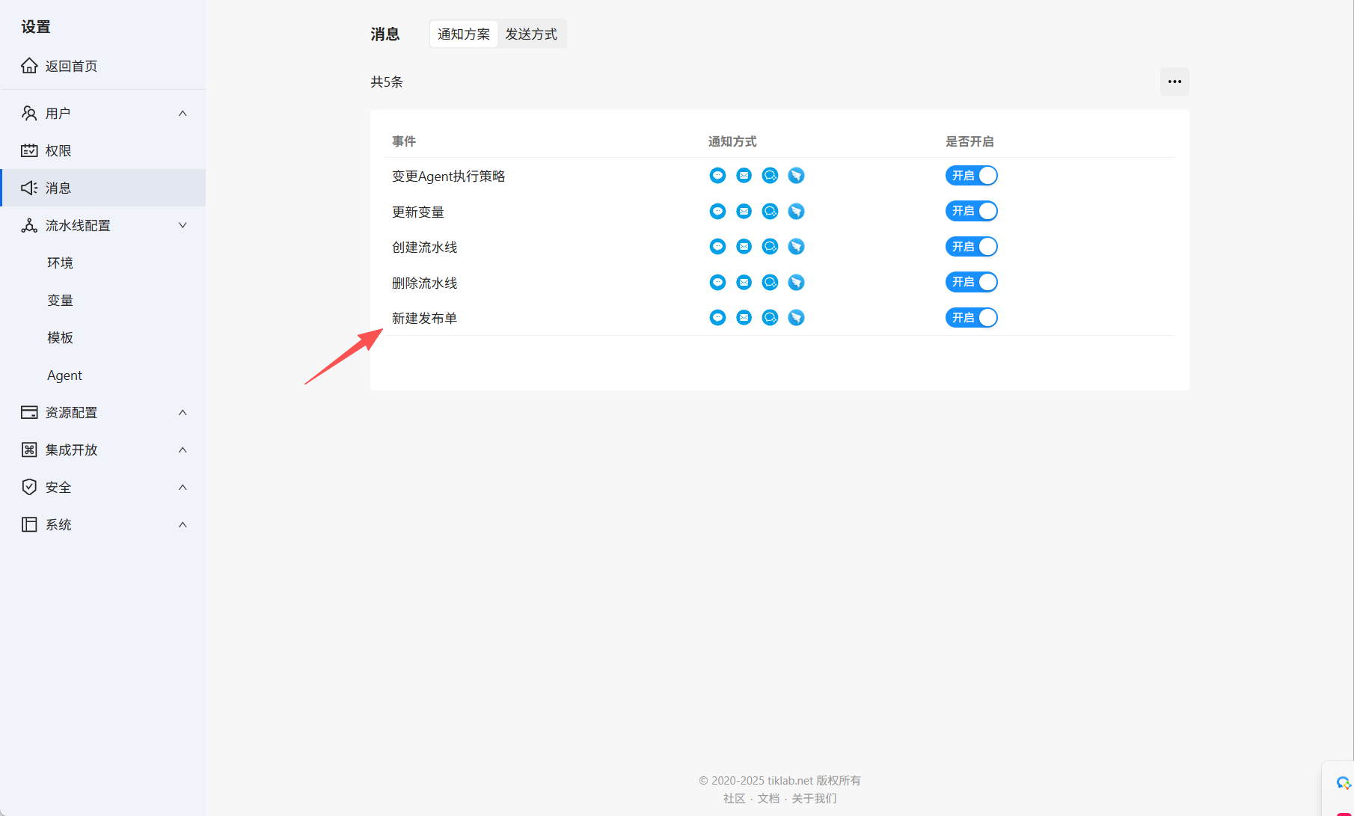Disable the 创建流水线 开启 switch
Viewport: 1354px width, 816px height.
pyautogui.click(x=971, y=246)
